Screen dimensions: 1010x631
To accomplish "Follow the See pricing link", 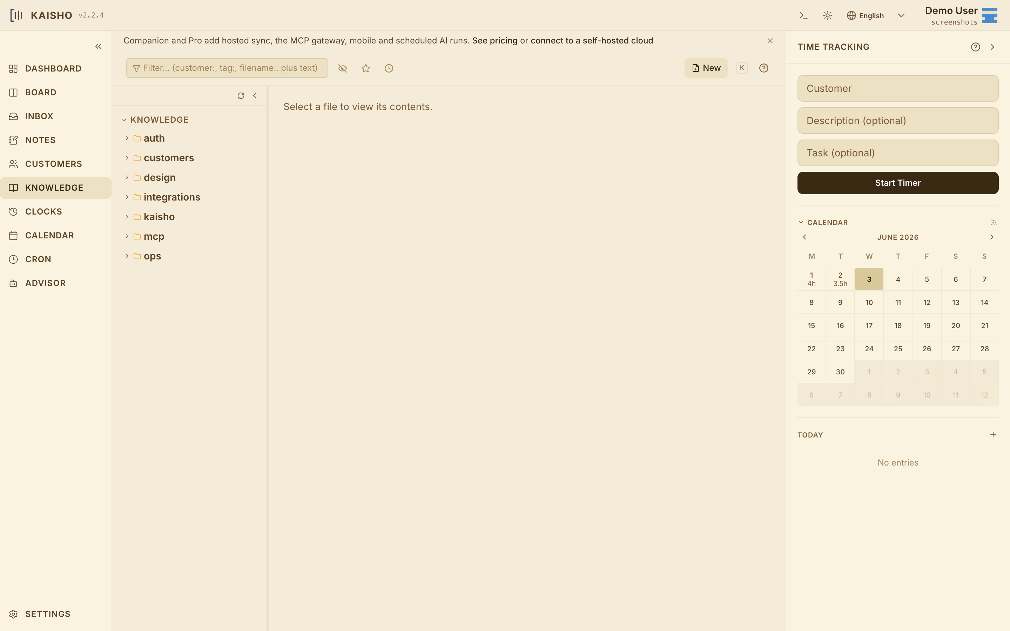I will (x=494, y=40).
